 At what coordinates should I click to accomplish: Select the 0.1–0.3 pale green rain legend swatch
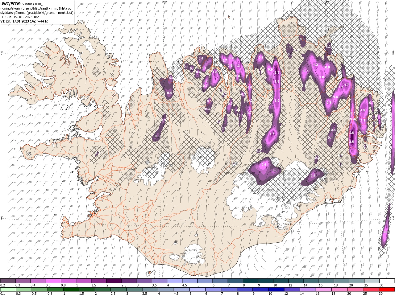[x=8, y=290]
